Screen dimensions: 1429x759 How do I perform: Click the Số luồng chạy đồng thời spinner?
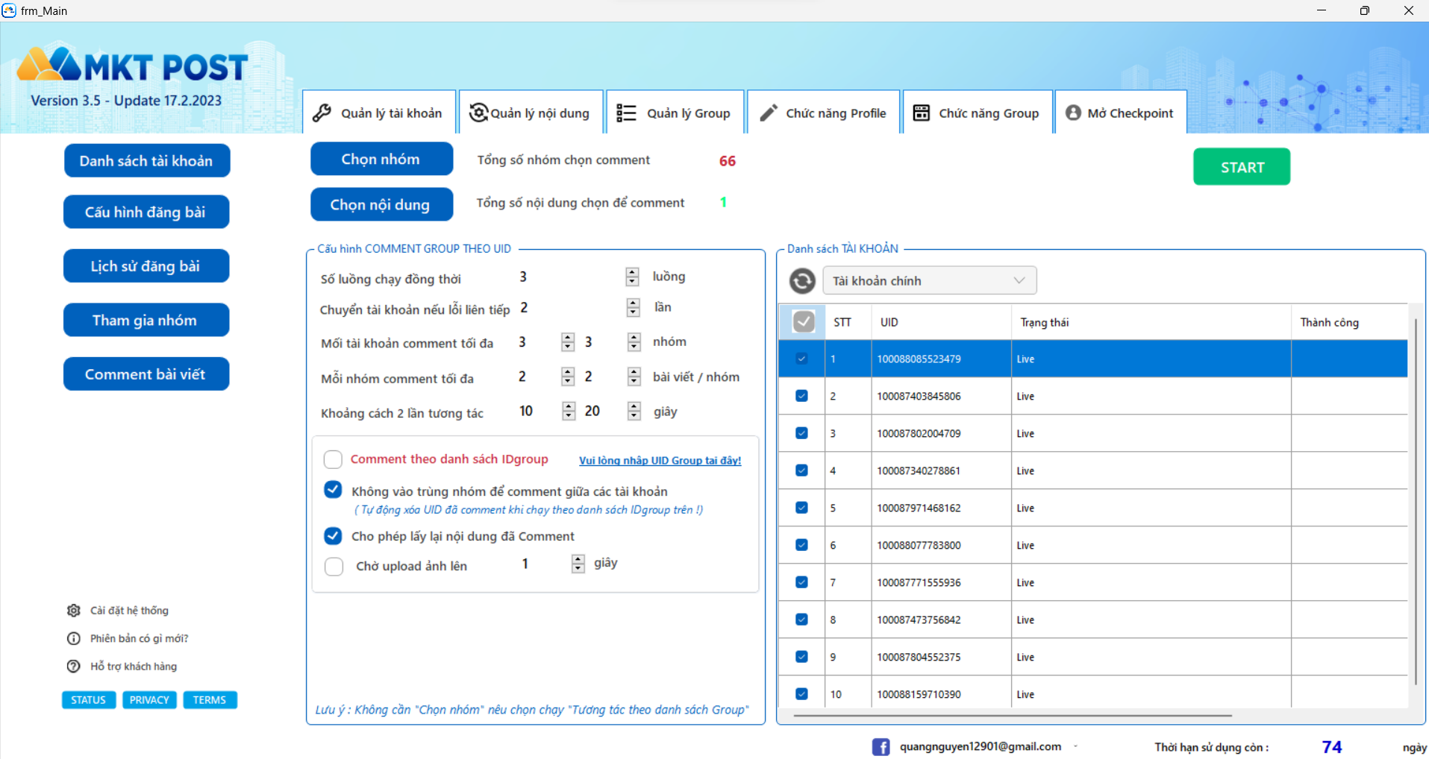tap(632, 277)
